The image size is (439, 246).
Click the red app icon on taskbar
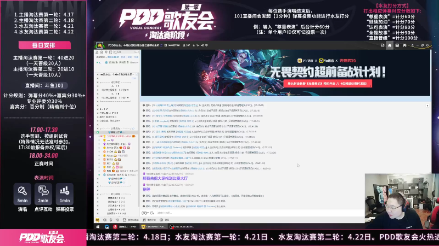click(x=115, y=227)
